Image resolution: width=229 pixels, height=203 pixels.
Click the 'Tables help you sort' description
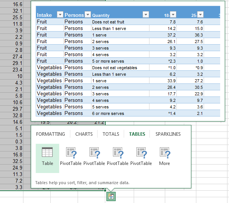[x=82, y=183]
